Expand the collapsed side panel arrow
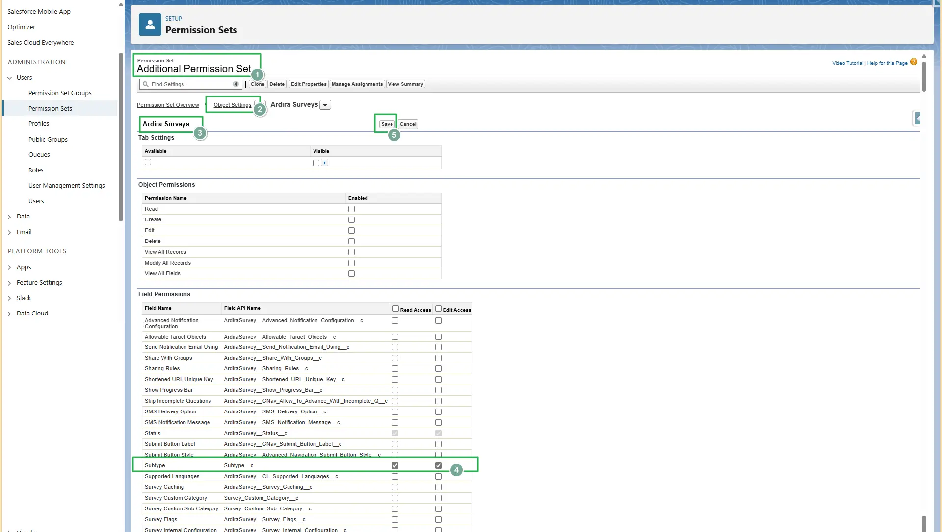Screen dimensions: 942x532 pos(917,118)
